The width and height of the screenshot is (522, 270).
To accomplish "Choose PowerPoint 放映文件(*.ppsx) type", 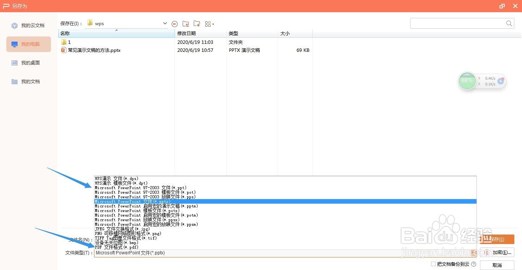I will coord(285,220).
